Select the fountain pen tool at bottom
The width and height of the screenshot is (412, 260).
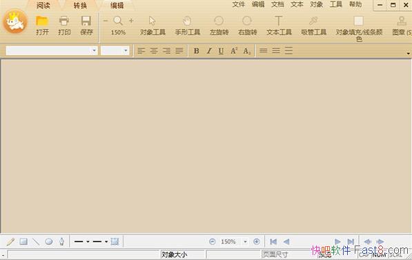click(61, 241)
